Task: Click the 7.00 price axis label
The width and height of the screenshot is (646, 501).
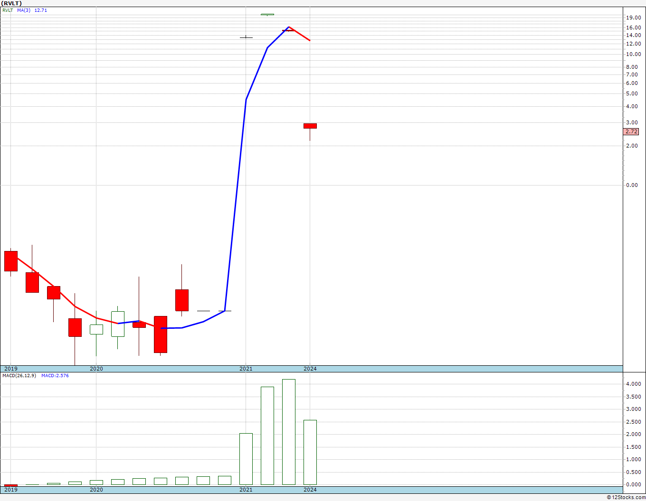Action: point(632,74)
